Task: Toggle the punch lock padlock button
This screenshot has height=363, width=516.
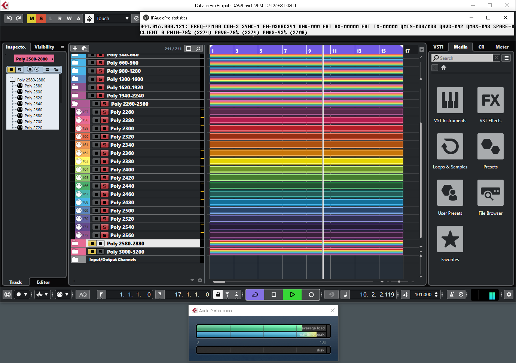Action: 219,294
